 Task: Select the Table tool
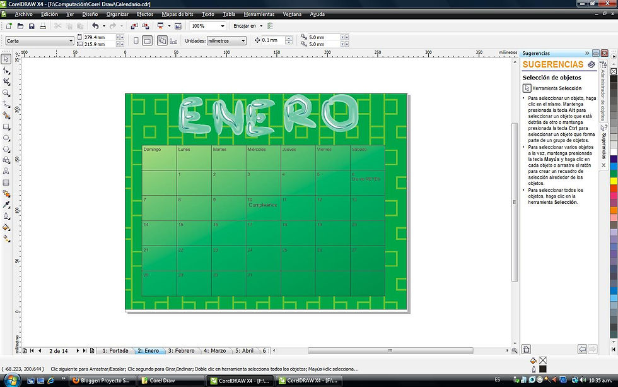(6, 182)
